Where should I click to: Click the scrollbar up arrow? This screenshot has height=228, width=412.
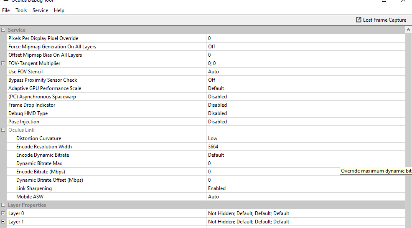tap(408, 30)
